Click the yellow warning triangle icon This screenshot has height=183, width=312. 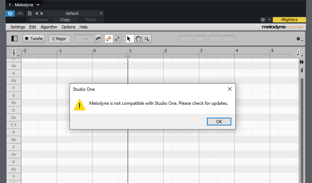[80, 104]
